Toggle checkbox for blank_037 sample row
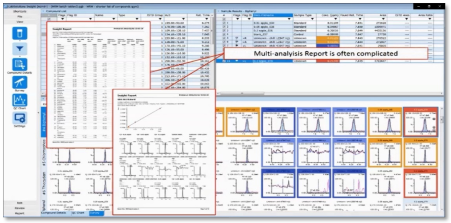This screenshot has height=223, width=451. (x=223, y=34)
